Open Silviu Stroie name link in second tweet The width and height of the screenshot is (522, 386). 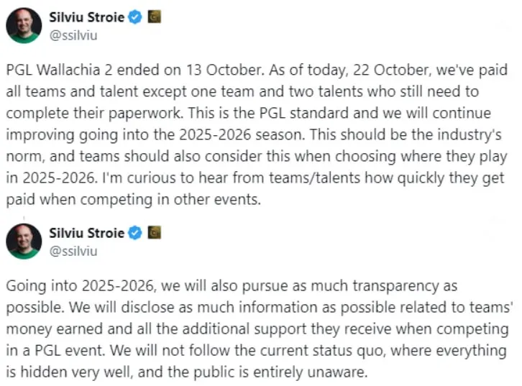click(x=86, y=233)
